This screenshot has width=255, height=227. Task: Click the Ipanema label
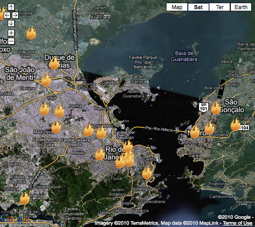pyautogui.click(x=140, y=211)
